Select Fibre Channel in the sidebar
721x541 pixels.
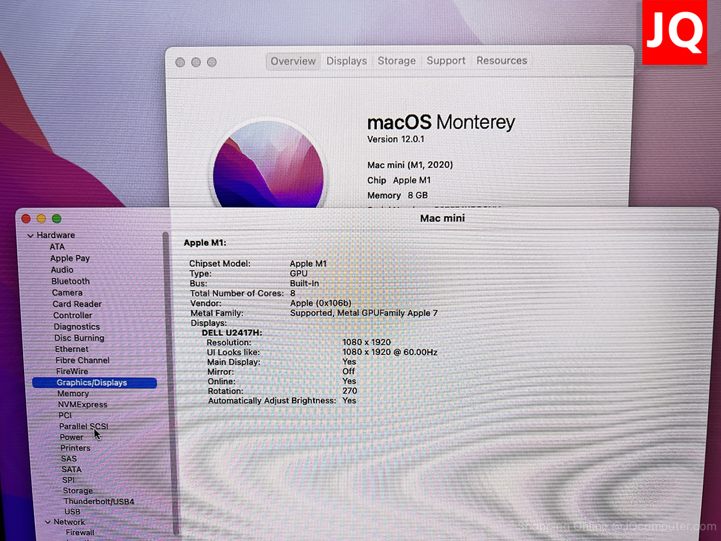point(82,361)
